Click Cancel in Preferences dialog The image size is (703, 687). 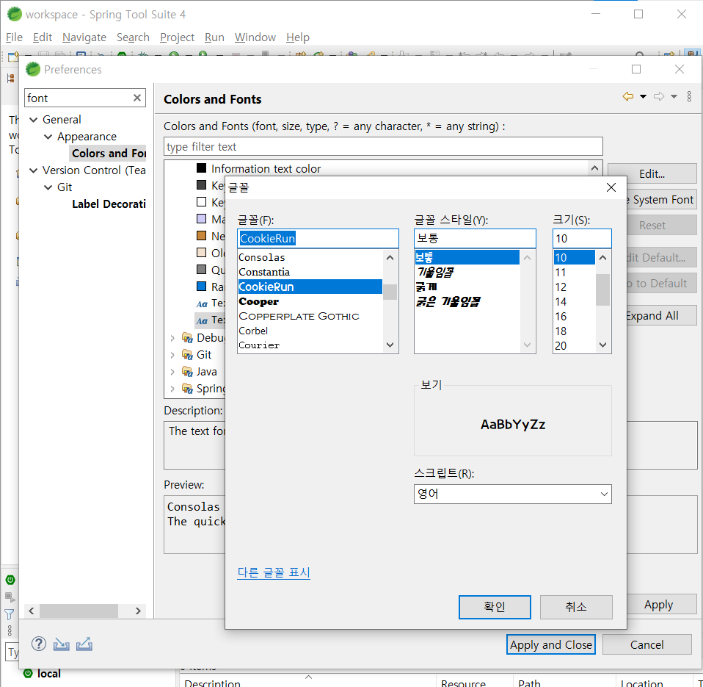click(646, 645)
